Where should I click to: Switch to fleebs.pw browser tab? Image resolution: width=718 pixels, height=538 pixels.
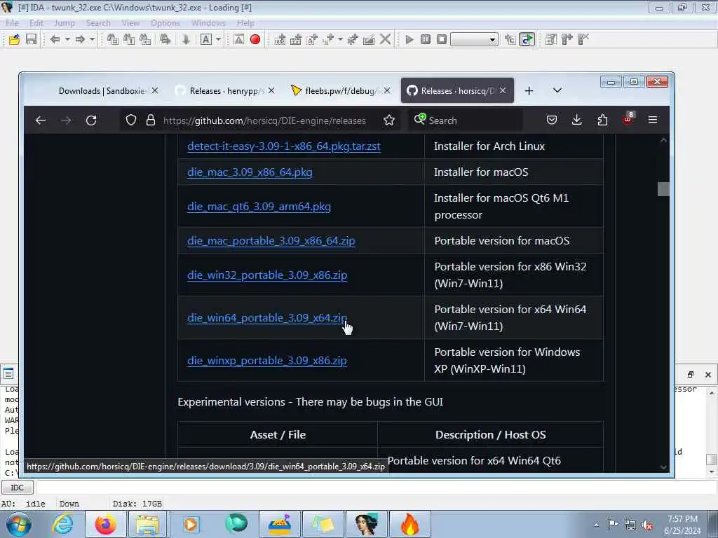pyautogui.click(x=340, y=90)
